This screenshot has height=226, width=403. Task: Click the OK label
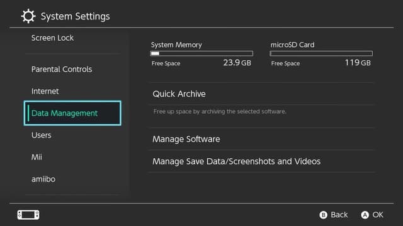[378, 215]
